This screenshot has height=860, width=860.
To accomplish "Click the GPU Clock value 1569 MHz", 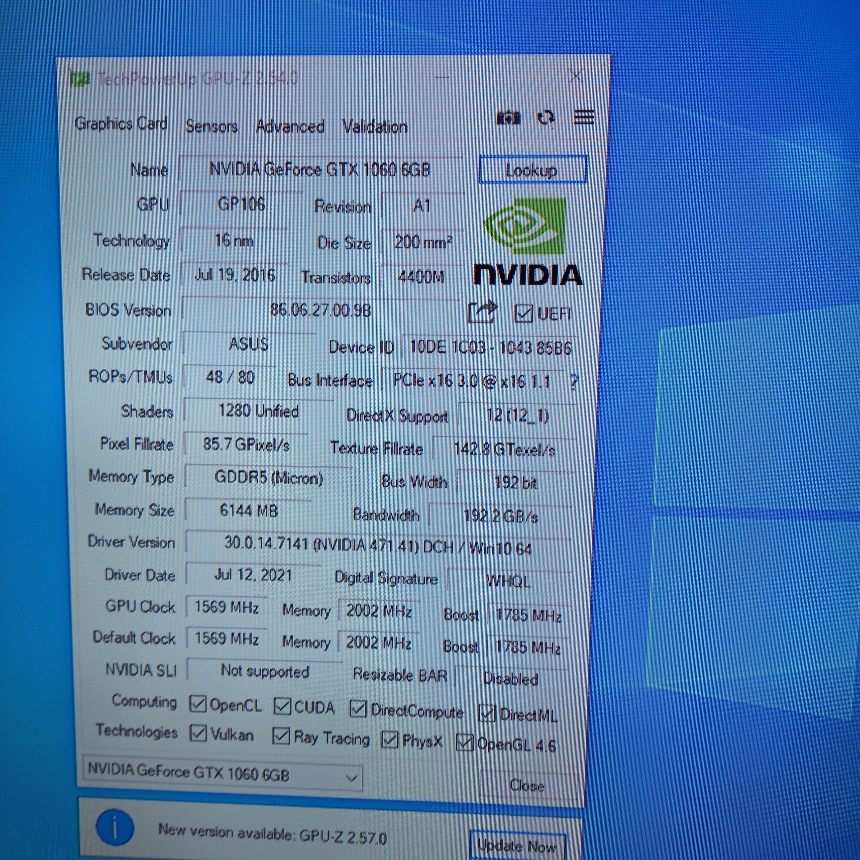I will 226,607.
